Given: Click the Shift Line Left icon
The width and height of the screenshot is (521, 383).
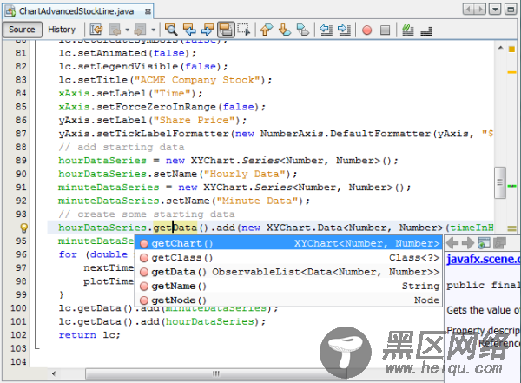Looking at the screenshot, I should (x=326, y=30).
